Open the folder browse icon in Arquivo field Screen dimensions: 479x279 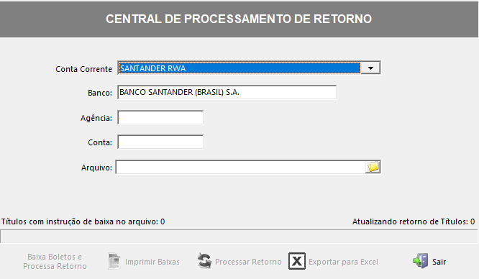pos(373,167)
